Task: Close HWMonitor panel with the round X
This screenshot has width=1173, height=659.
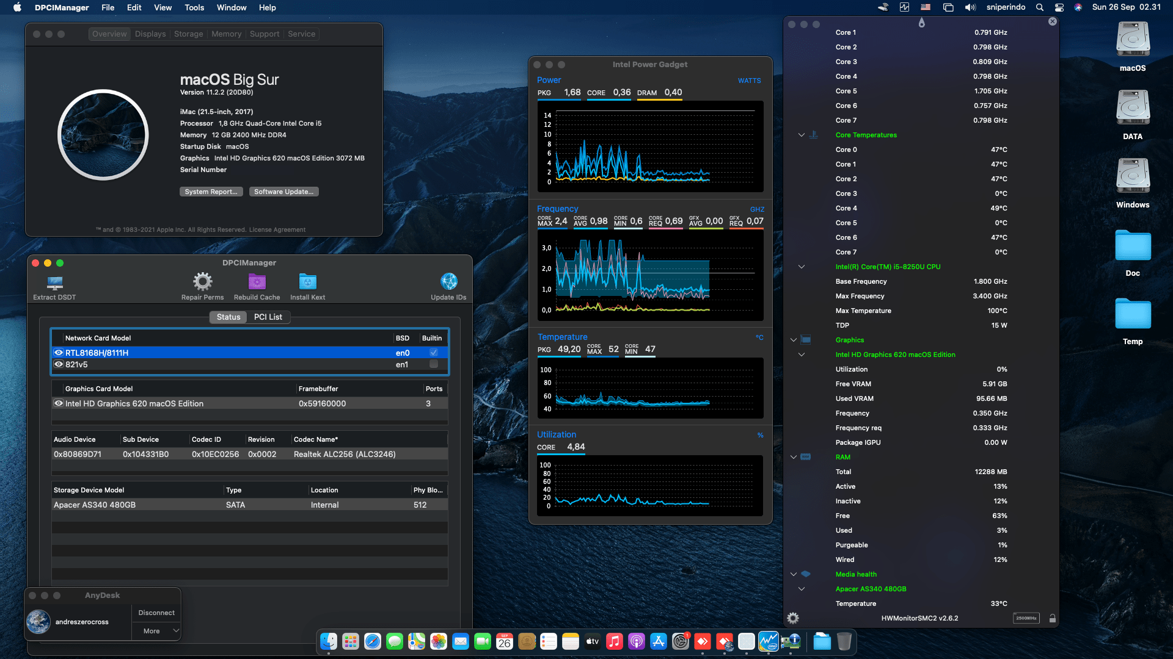Action: [x=1052, y=21]
